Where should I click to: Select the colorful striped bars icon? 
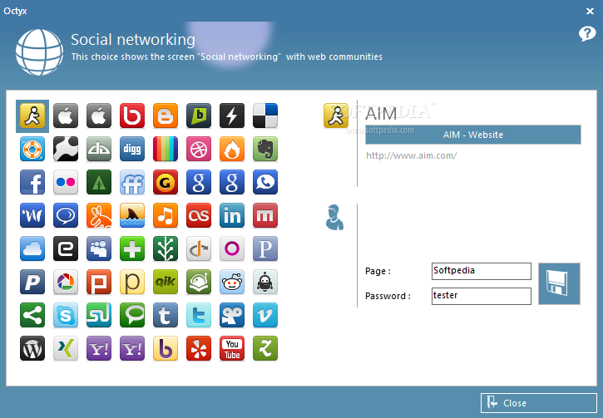166,149
